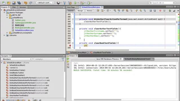Image resolution: width=180 pixels, height=101 pixels.
Task: Expand the META-INF package
Action: pyautogui.click(x=7, y=15)
